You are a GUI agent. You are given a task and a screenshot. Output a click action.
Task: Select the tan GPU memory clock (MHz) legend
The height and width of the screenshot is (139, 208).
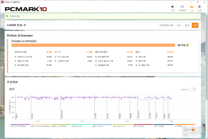41,126
